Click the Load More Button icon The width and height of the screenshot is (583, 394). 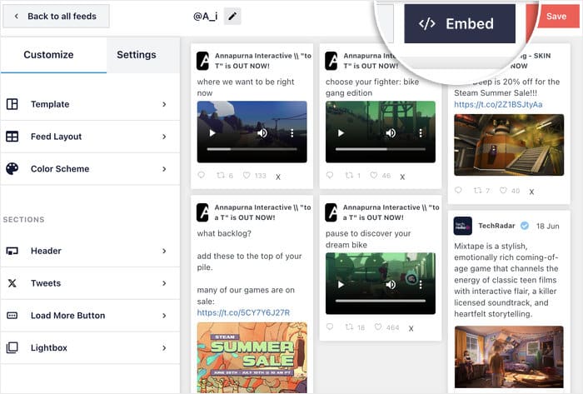12,316
